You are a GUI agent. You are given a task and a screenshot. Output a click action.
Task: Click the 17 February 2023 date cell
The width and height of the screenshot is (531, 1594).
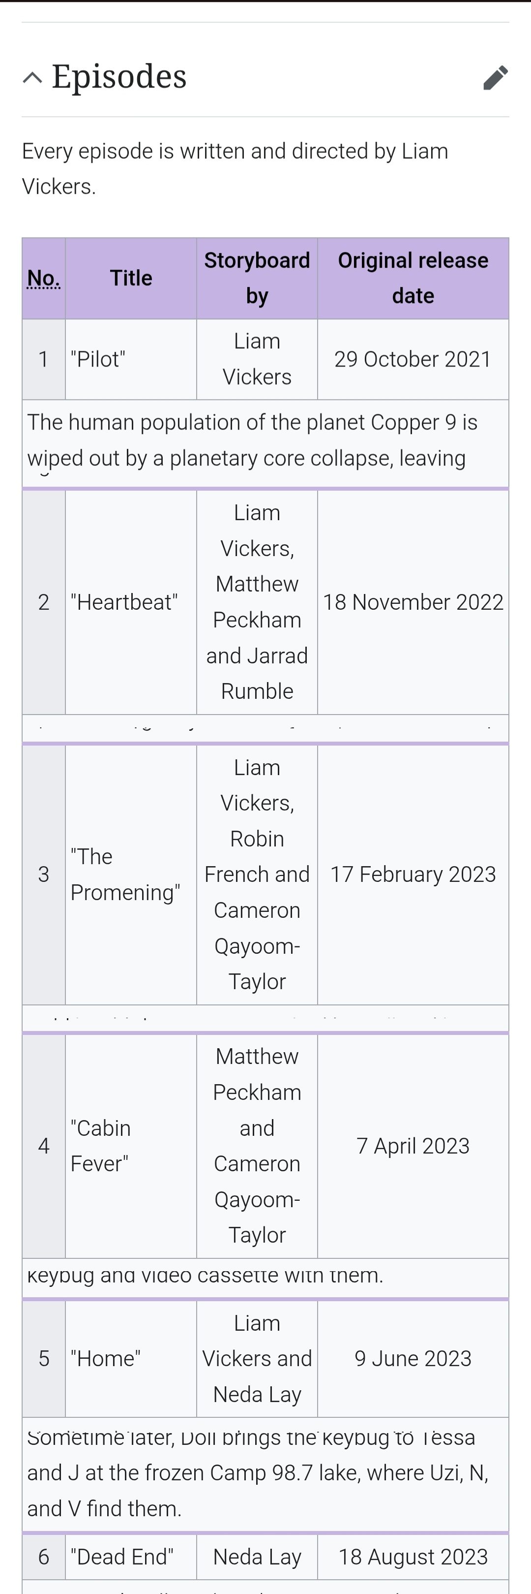pyautogui.click(x=413, y=875)
